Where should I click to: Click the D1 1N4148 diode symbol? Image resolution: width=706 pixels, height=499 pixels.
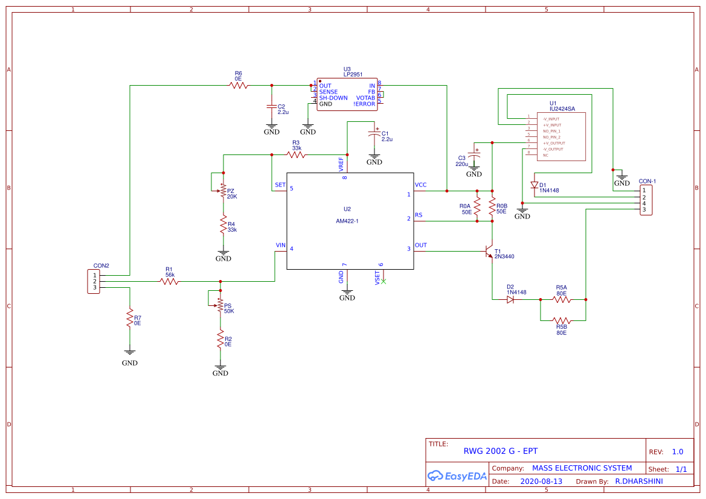click(534, 185)
